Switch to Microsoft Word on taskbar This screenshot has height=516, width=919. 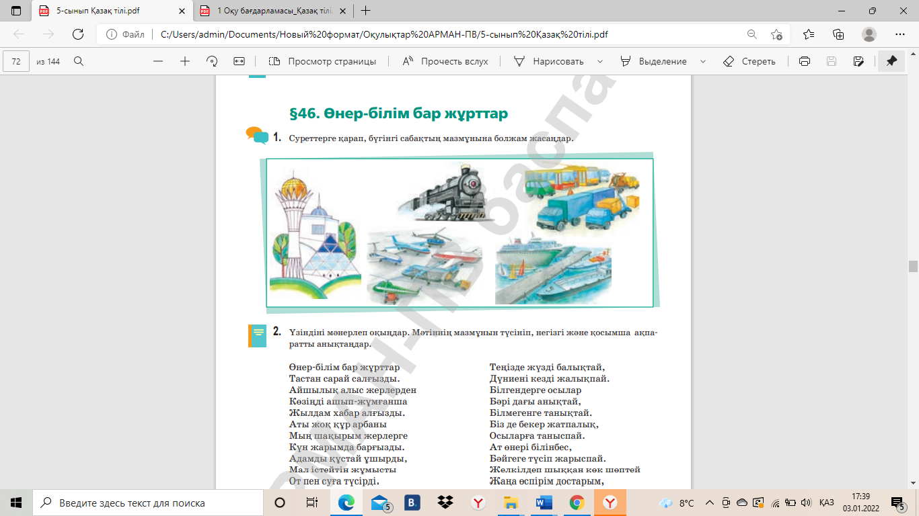[544, 503]
